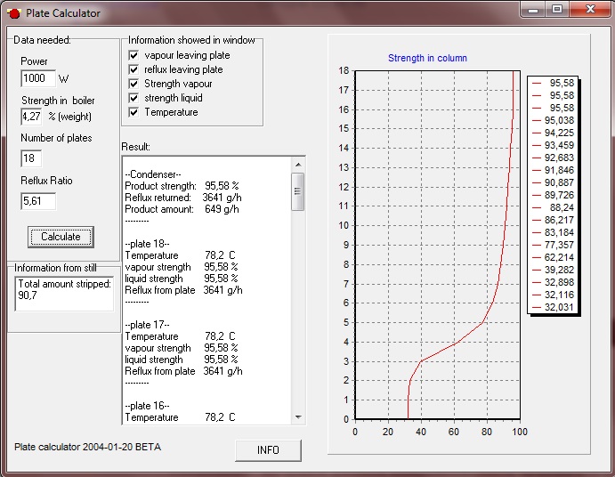Minimize the Plate Calculator window
Screen dimensions: 615x477
532,10
